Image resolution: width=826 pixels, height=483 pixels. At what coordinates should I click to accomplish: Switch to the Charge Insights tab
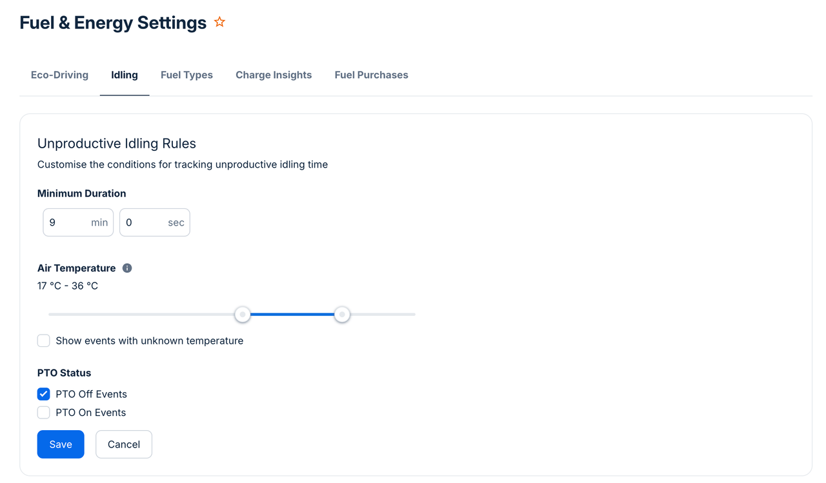point(273,75)
